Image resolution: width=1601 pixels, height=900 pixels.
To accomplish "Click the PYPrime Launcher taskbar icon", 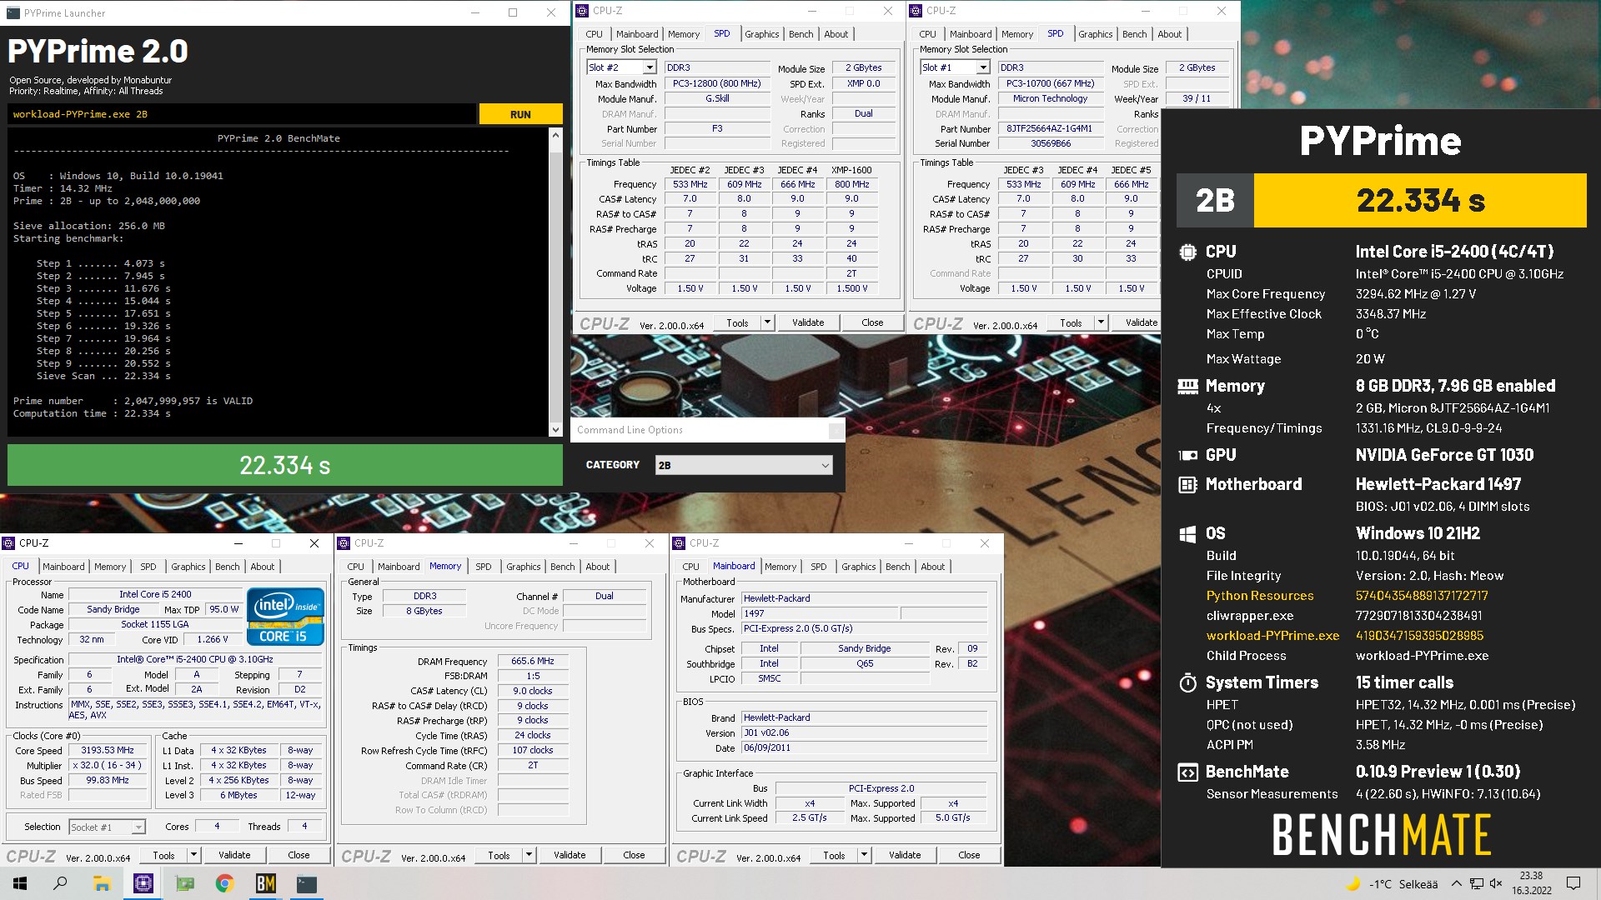I will click(x=307, y=883).
